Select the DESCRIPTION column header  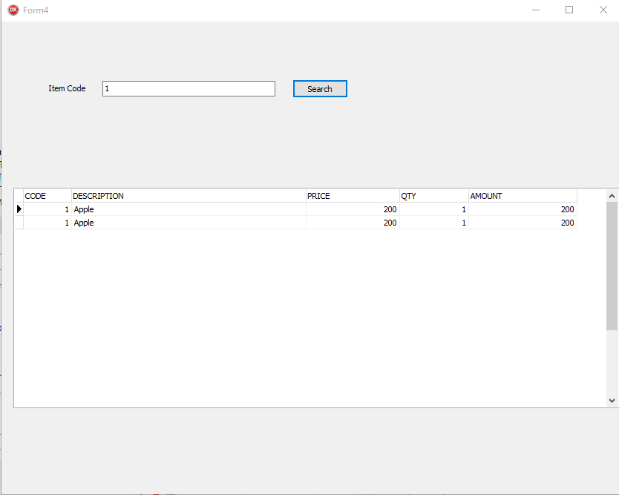click(x=188, y=196)
